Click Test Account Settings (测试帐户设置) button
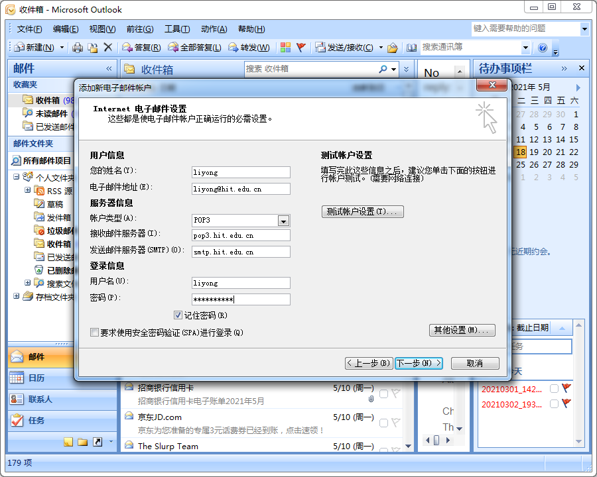The height and width of the screenshot is (477, 597). (x=362, y=211)
